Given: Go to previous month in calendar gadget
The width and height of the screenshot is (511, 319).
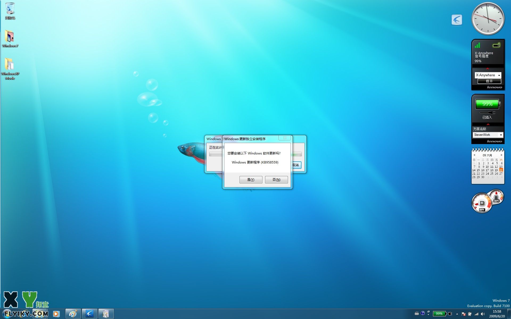Looking at the screenshot, I should coord(474,155).
